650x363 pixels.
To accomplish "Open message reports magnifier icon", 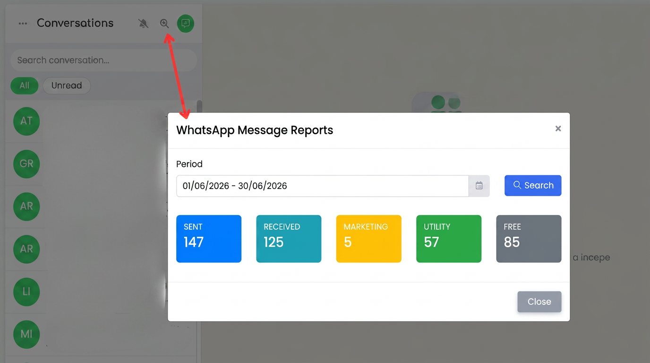I will (164, 24).
